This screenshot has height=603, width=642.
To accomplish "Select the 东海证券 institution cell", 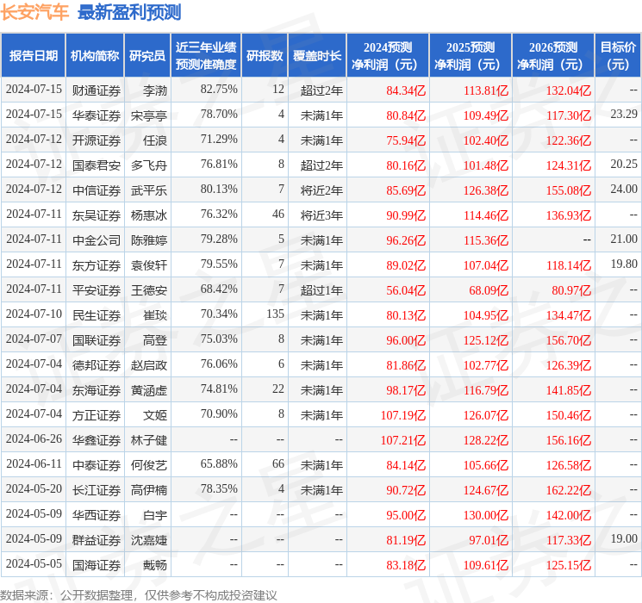I will click(97, 390).
